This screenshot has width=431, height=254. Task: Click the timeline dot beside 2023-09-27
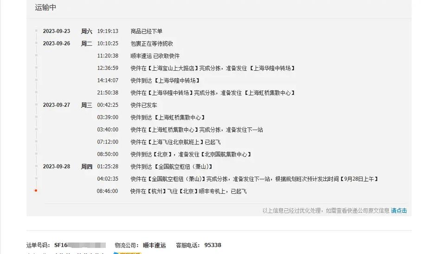(36, 105)
